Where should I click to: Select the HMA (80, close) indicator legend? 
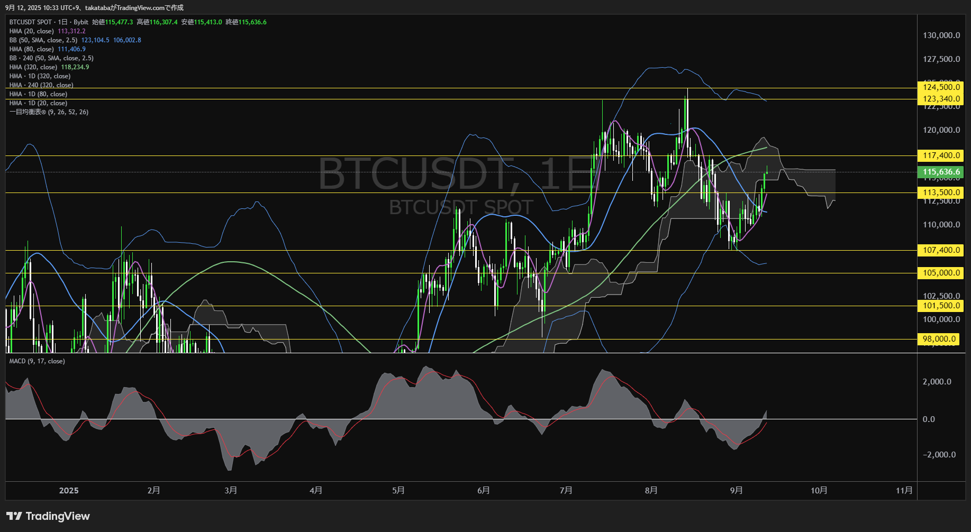[32, 49]
